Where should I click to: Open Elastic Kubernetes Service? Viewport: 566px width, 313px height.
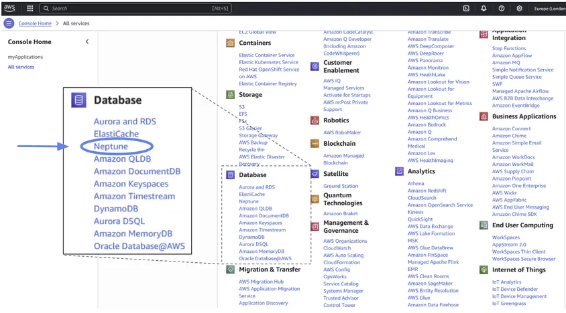[x=268, y=62]
